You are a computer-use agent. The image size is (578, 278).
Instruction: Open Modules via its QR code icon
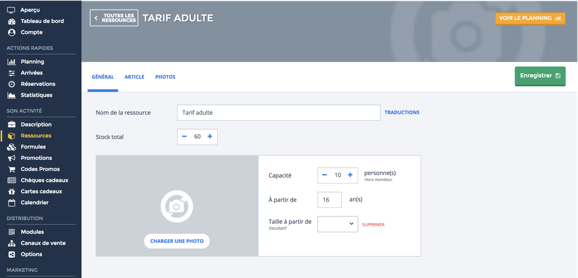[11, 232]
